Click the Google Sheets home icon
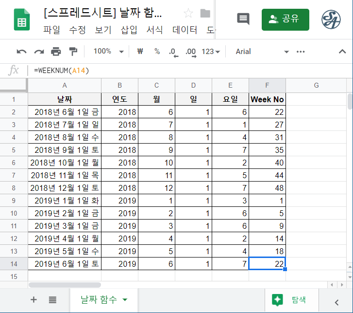This screenshot has height=313, width=353. click(x=22, y=19)
